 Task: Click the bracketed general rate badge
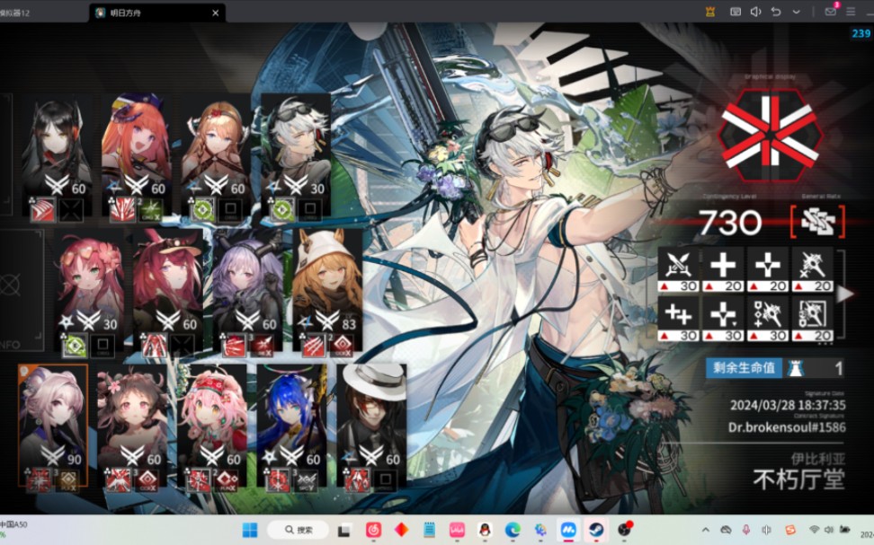coord(817,222)
